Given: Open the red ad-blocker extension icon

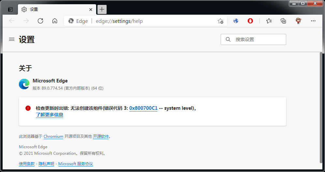Looking at the screenshot, I should [x=250, y=21].
